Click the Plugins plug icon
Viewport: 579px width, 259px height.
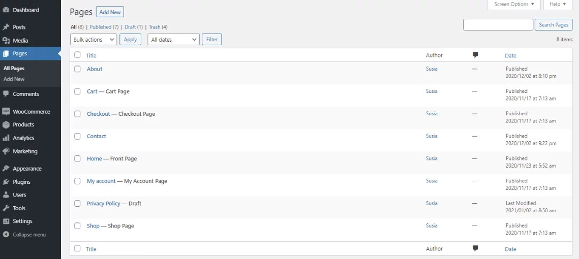pos(6,182)
